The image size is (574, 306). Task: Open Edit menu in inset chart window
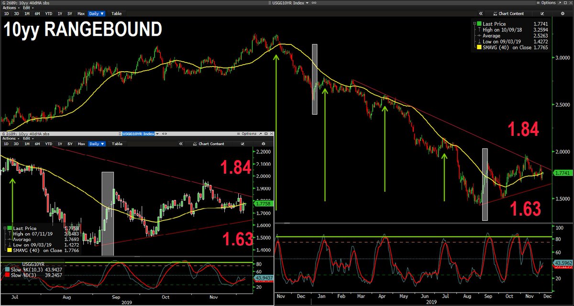coord(28,139)
